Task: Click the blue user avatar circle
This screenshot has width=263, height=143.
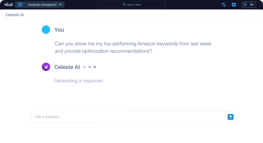Action: pyautogui.click(x=46, y=30)
